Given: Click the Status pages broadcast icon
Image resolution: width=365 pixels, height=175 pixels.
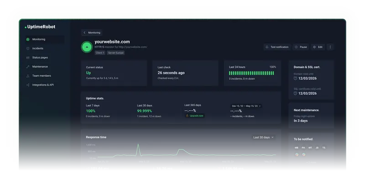Looking at the screenshot, I should (x=28, y=58).
